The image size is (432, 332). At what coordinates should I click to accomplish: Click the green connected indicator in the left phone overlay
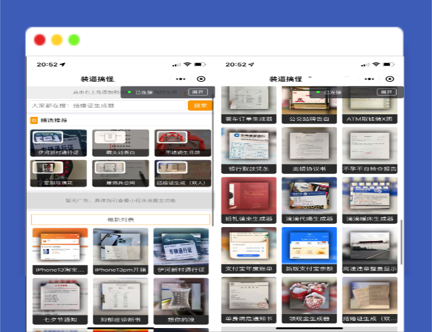click(129, 92)
